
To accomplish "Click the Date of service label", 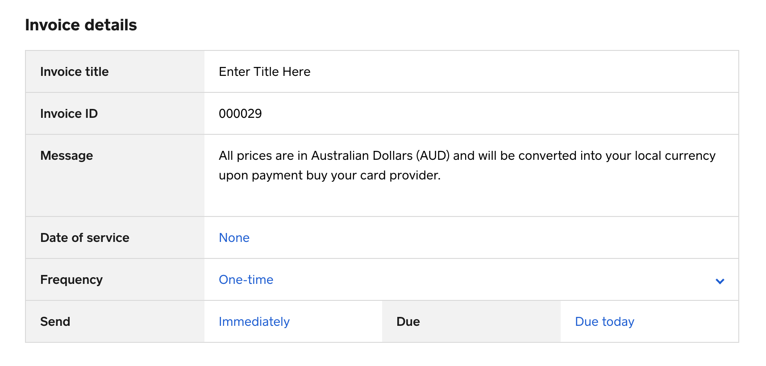I will (x=85, y=238).
